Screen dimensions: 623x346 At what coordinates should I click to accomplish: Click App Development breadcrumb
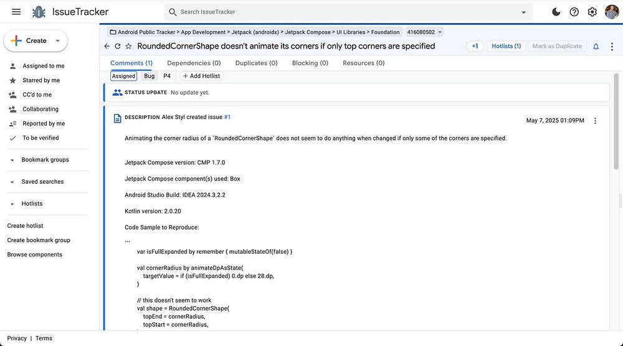click(203, 32)
